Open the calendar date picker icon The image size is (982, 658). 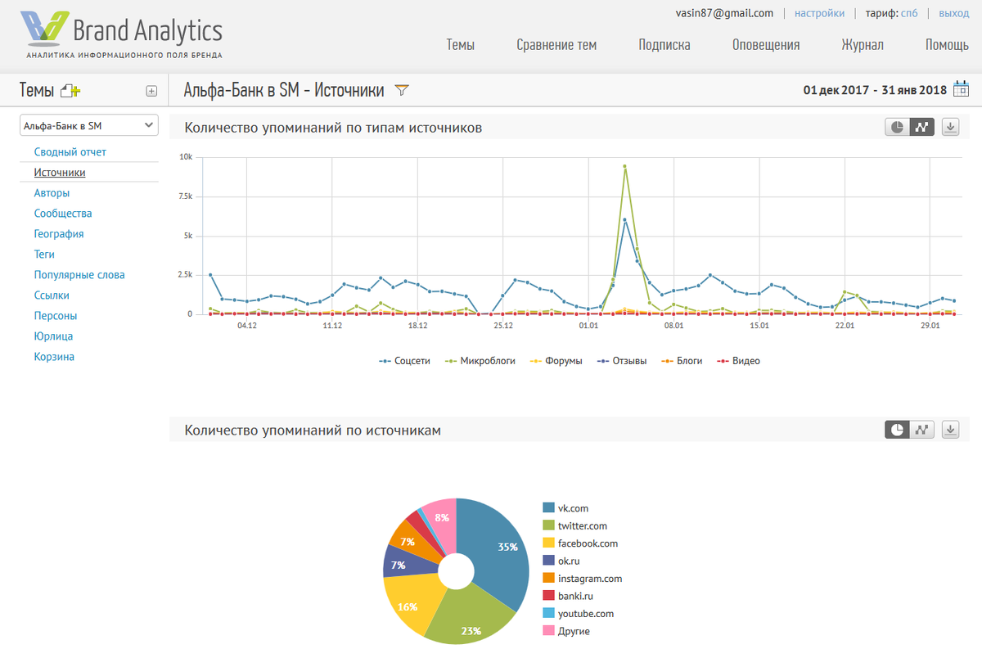tap(962, 89)
